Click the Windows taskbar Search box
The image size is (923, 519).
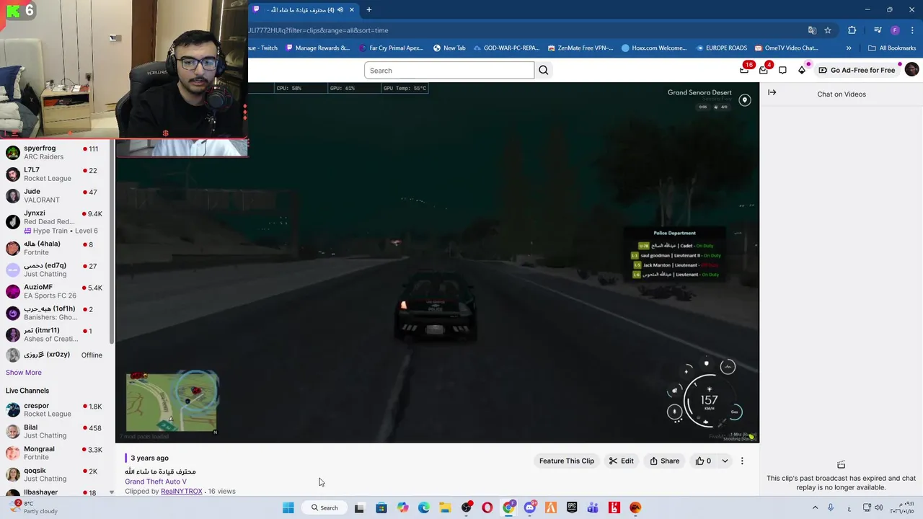(324, 507)
